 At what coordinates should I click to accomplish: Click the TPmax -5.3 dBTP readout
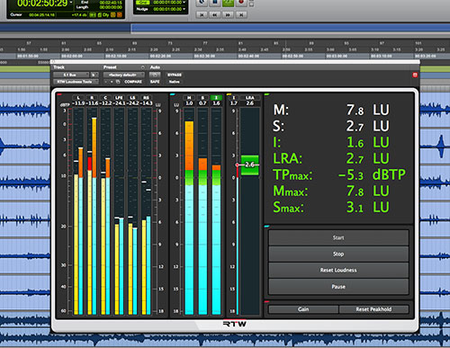[339, 174]
